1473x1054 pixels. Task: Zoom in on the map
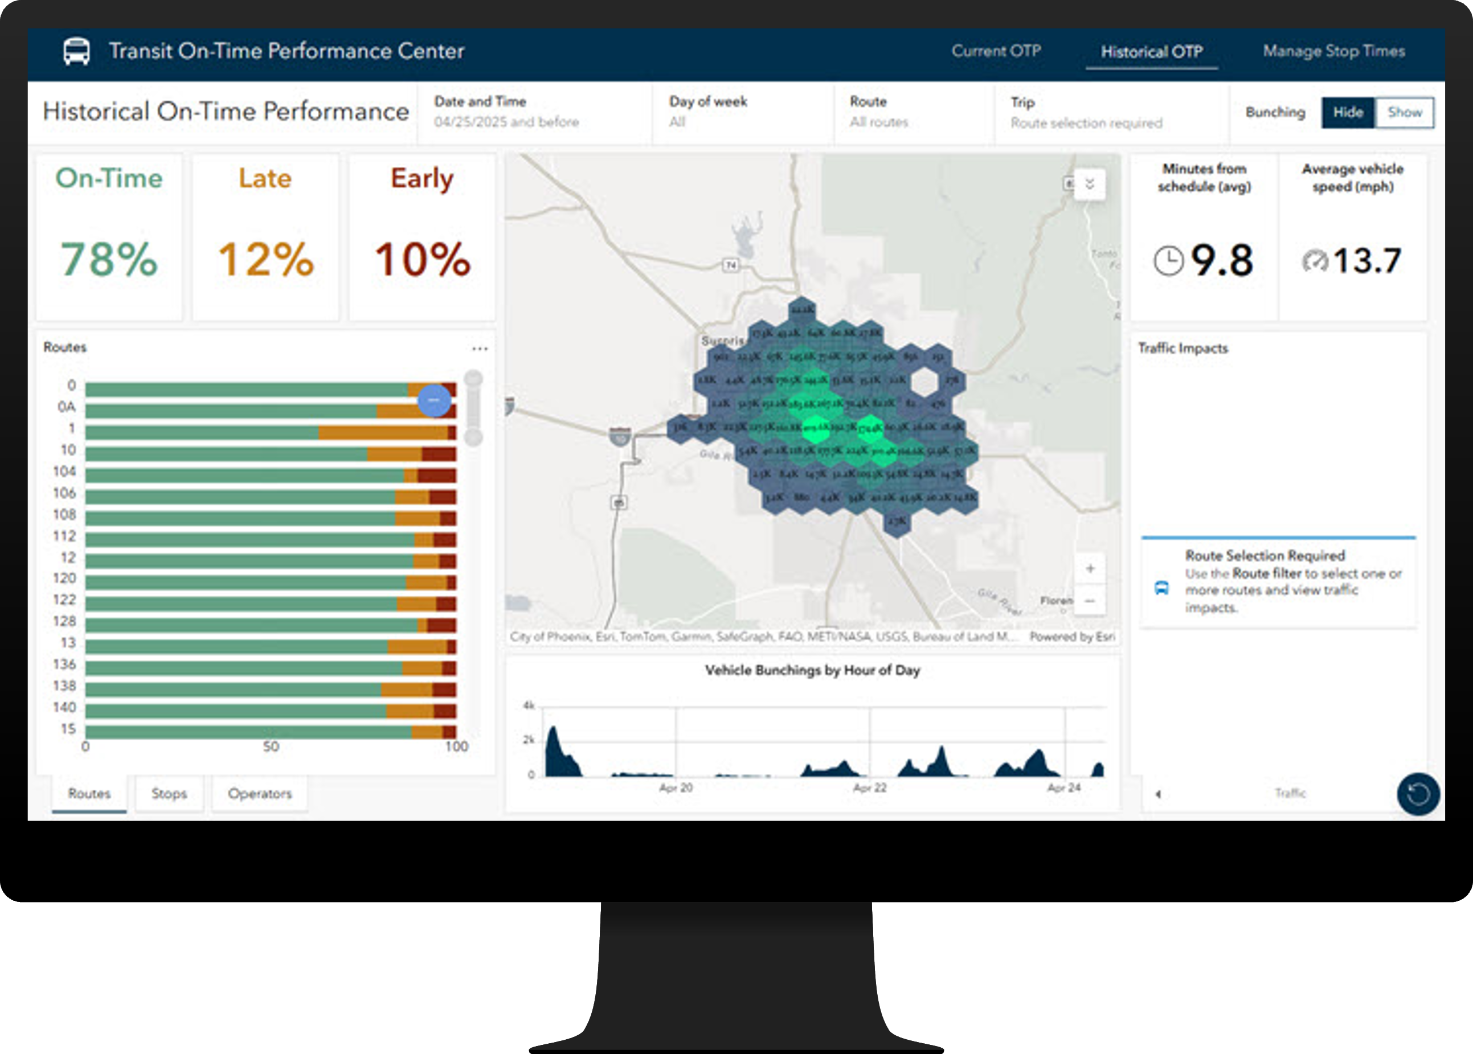1090,568
